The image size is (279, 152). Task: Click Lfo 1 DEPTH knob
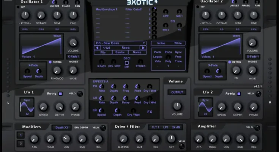59,107
